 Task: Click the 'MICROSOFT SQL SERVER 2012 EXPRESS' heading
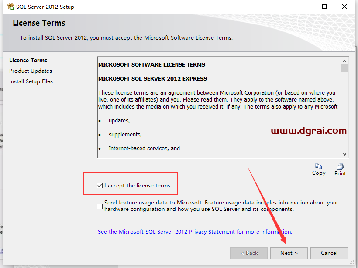[152, 78]
